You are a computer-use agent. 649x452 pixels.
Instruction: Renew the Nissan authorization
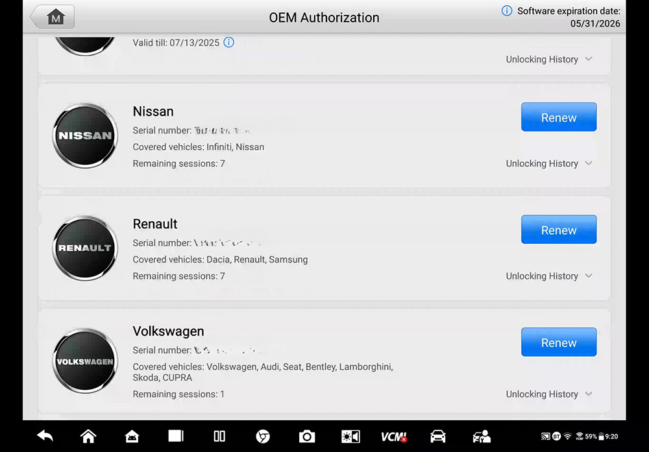click(559, 117)
